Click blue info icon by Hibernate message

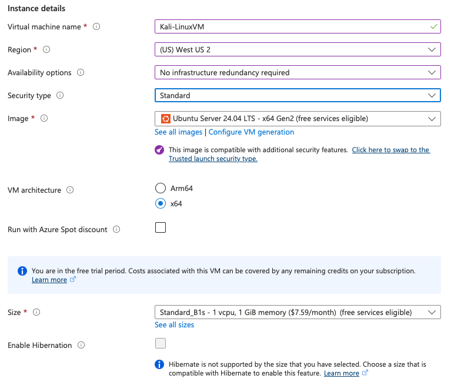pyautogui.click(x=159, y=364)
